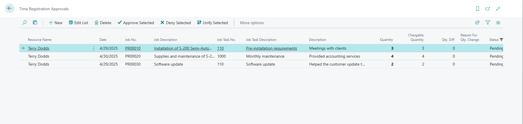
Task: Expand the More options menu
Action: (252, 23)
